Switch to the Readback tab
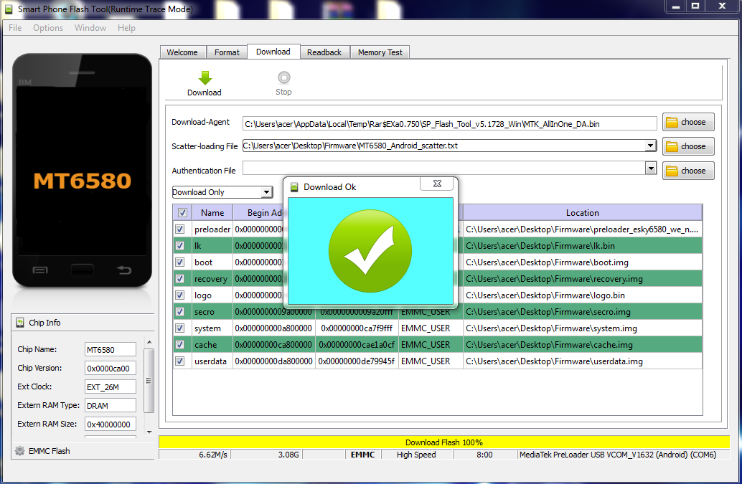Image resolution: width=742 pixels, height=484 pixels. [324, 52]
